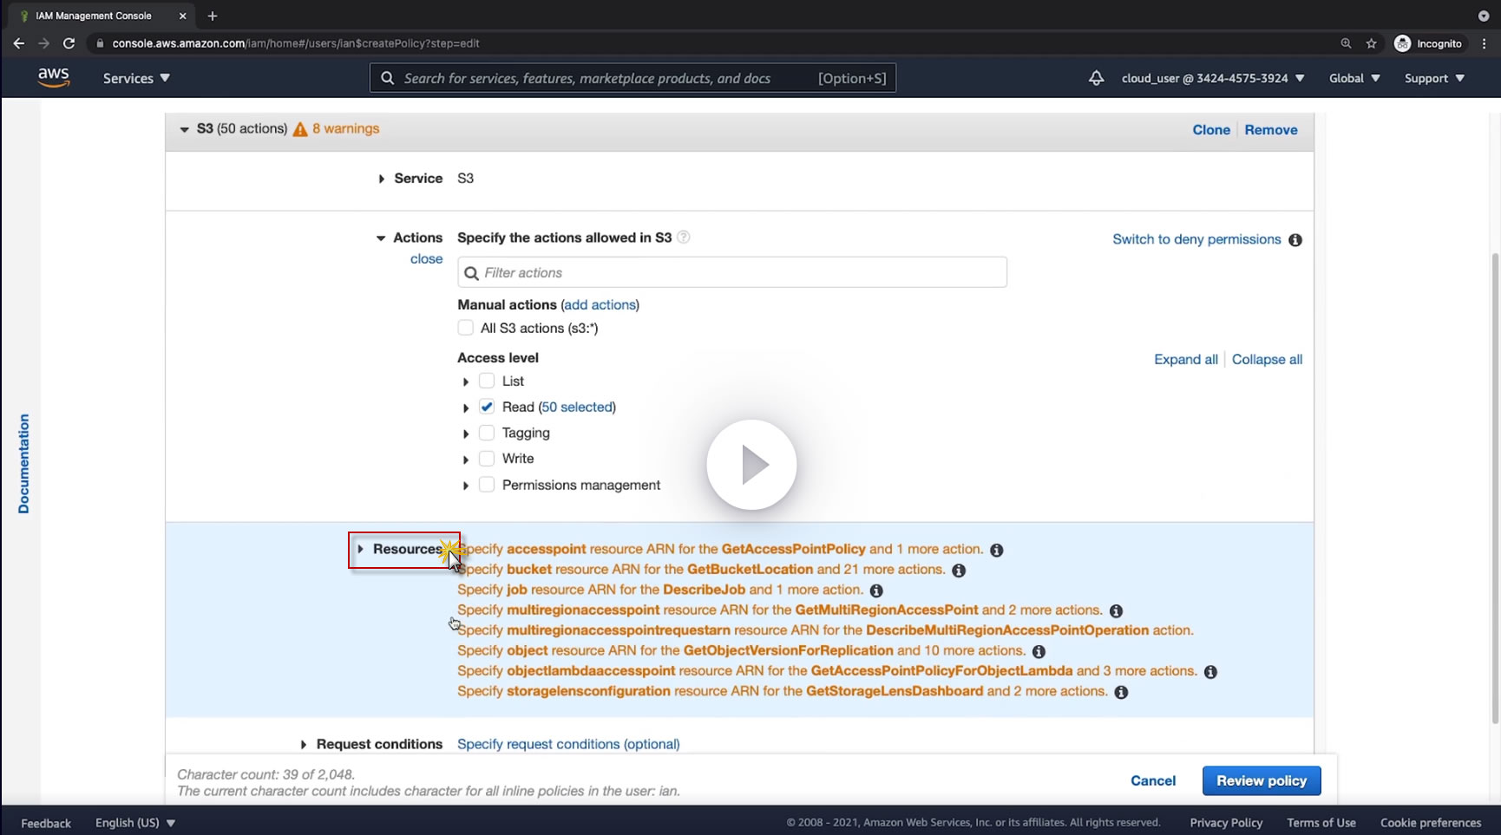
Task: Open a new browser tab
Action: coord(213,16)
